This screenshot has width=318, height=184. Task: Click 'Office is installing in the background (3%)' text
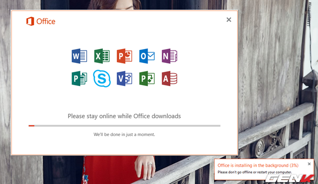point(258,165)
